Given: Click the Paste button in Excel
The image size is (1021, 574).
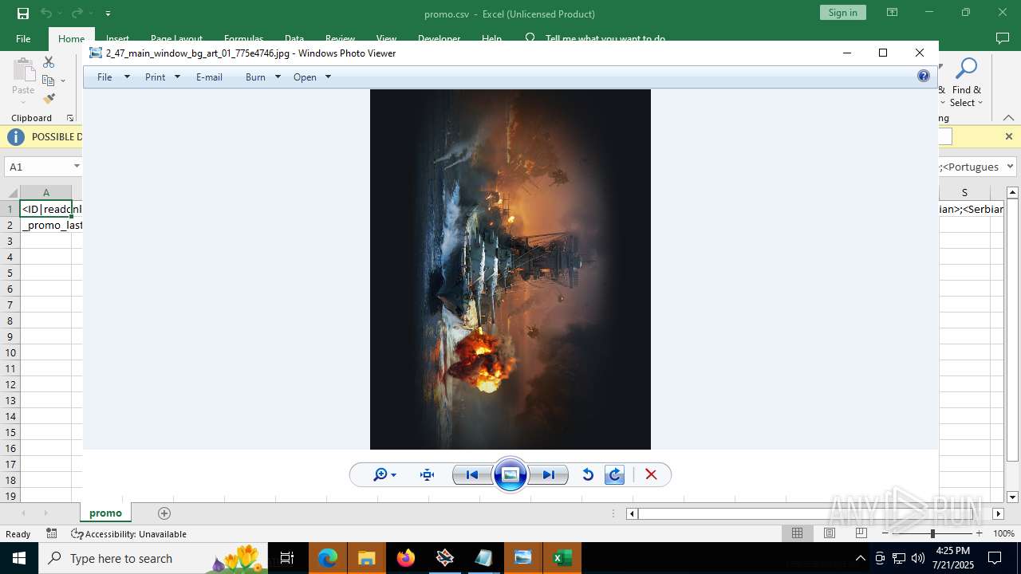Looking at the screenshot, I should (23, 80).
